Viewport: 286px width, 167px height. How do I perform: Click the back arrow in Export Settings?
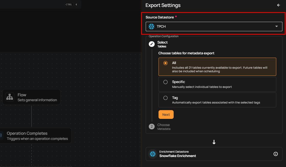[279, 5]
